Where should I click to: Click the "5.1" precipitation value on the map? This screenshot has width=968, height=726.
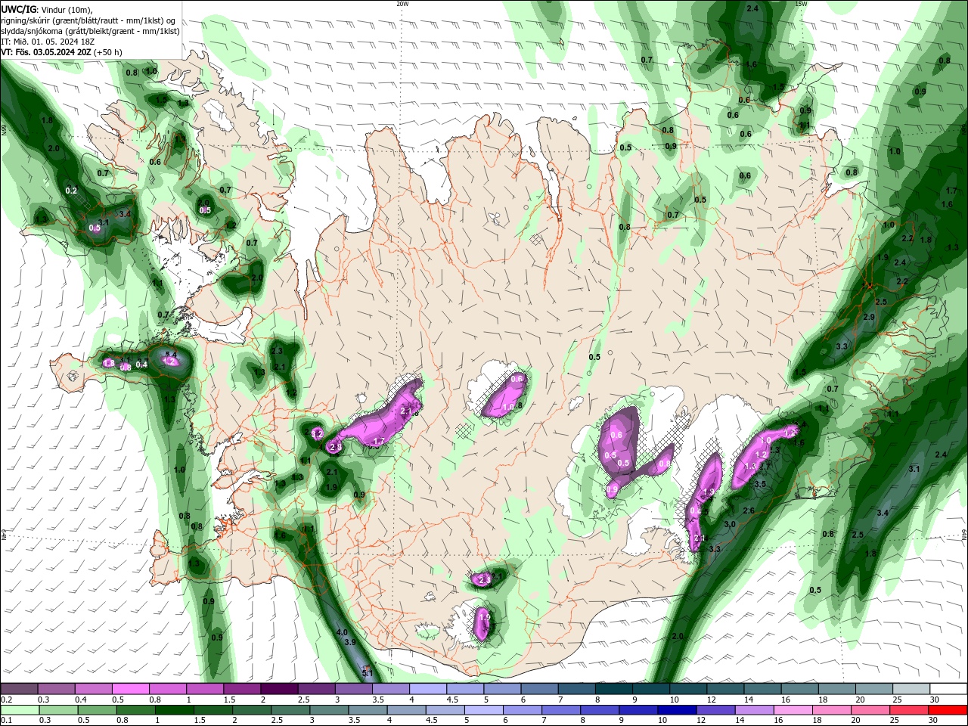(368, 672)
